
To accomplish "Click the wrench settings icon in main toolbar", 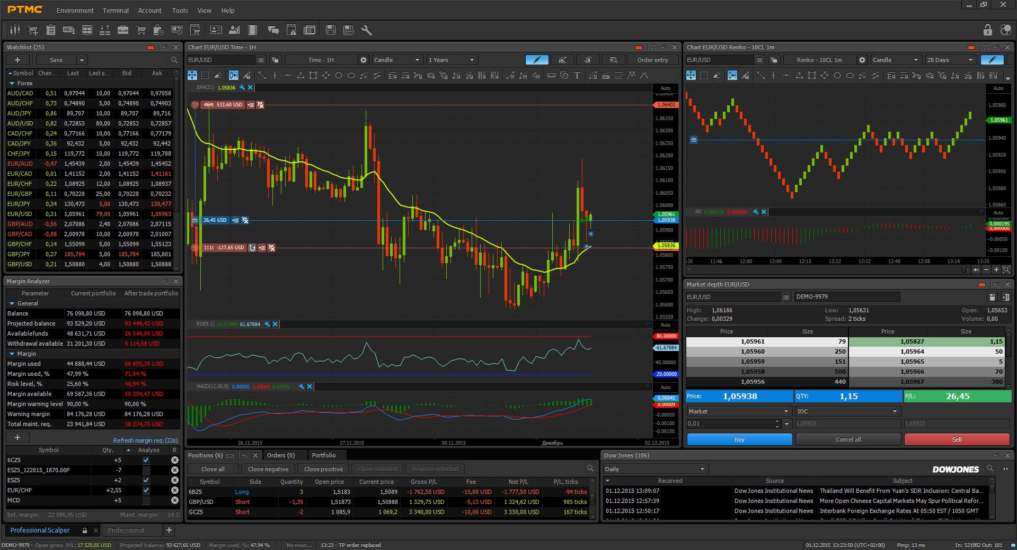I will pos(366,30).
